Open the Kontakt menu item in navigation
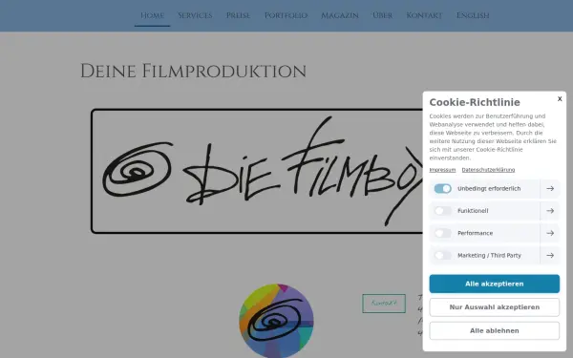This screenshot has height=358, width=573. [x=424, y=15]
